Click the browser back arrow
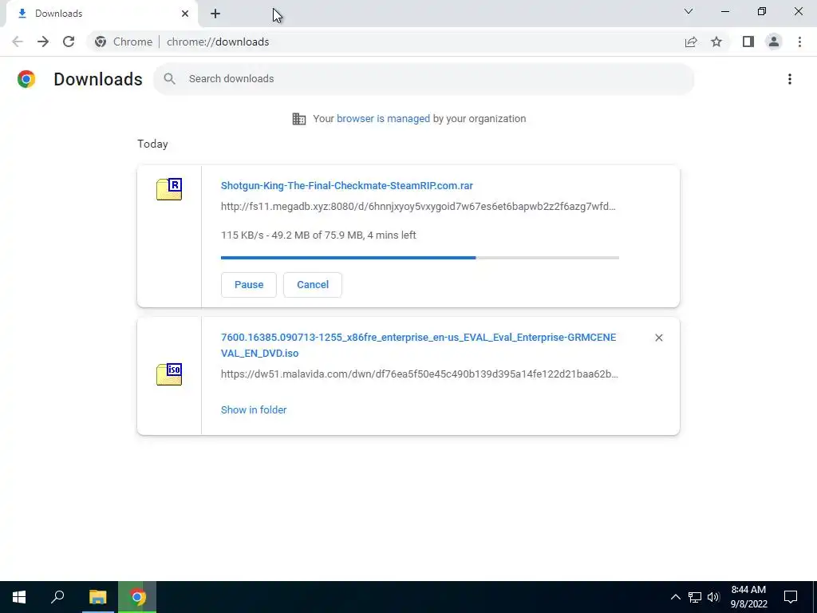 click(18, 42)
